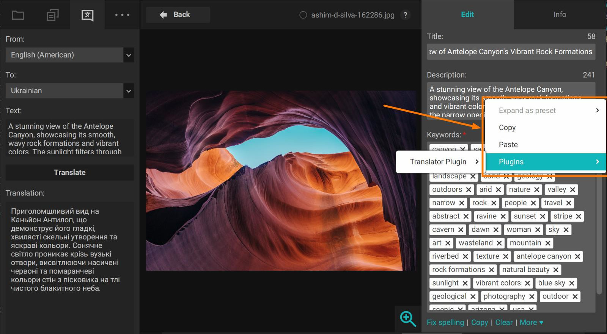Remove the travel keyword
This screenshot has width=607, height=334.
tap(569, 203)
